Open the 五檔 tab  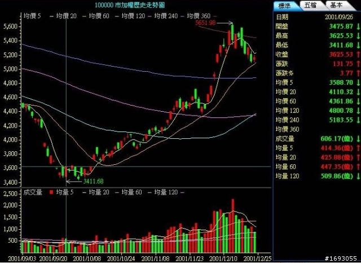(x=310, y=5)
